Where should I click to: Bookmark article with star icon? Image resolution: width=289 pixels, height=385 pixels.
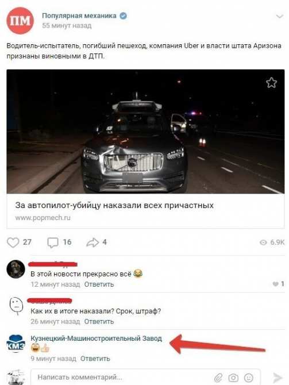point(271,83)
